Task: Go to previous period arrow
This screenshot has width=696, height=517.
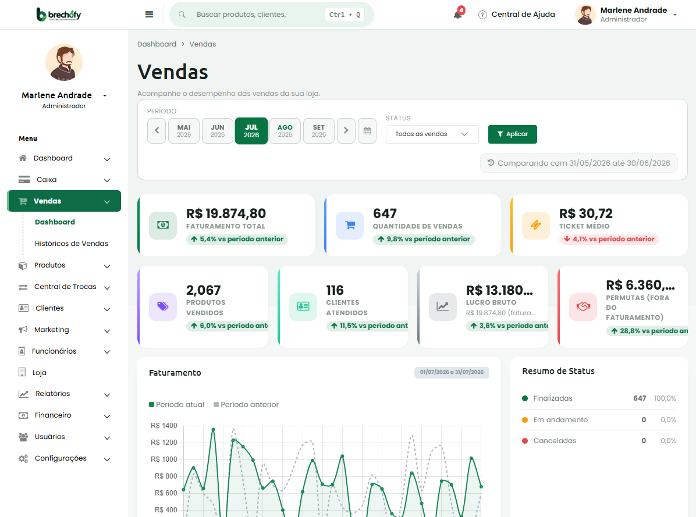Action: 157,131
